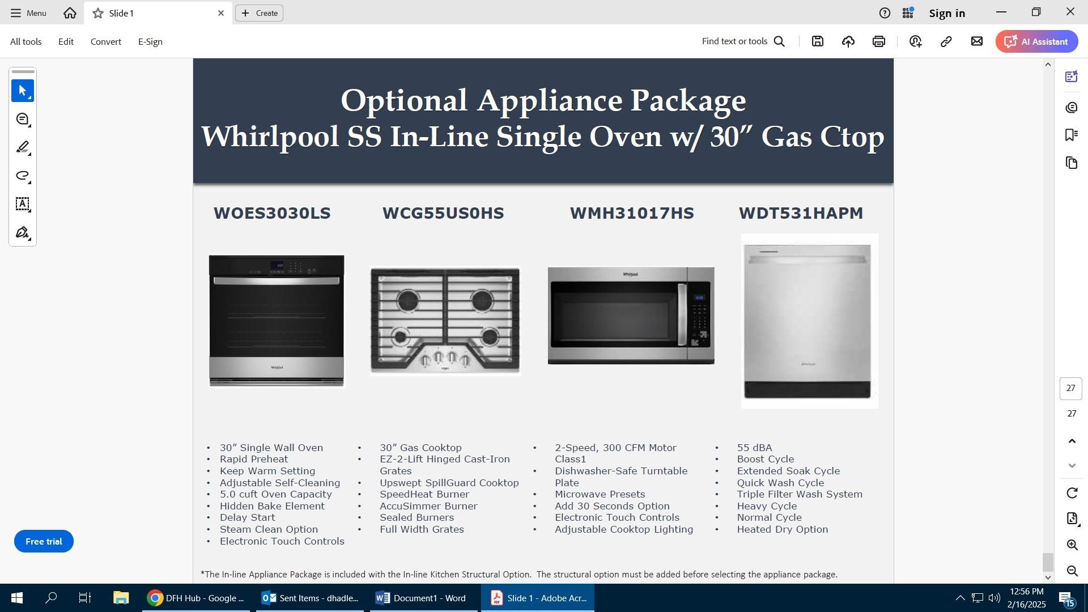1088x612 pixels.
Task: Open the fill and sign tool
Action: 23,232
